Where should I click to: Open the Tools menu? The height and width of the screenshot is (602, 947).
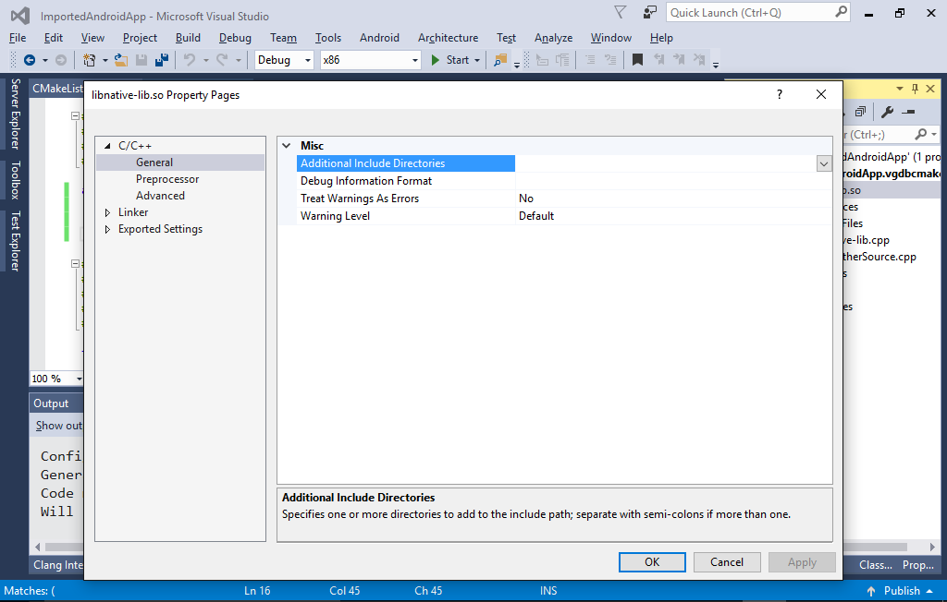(x=328, y=38)
